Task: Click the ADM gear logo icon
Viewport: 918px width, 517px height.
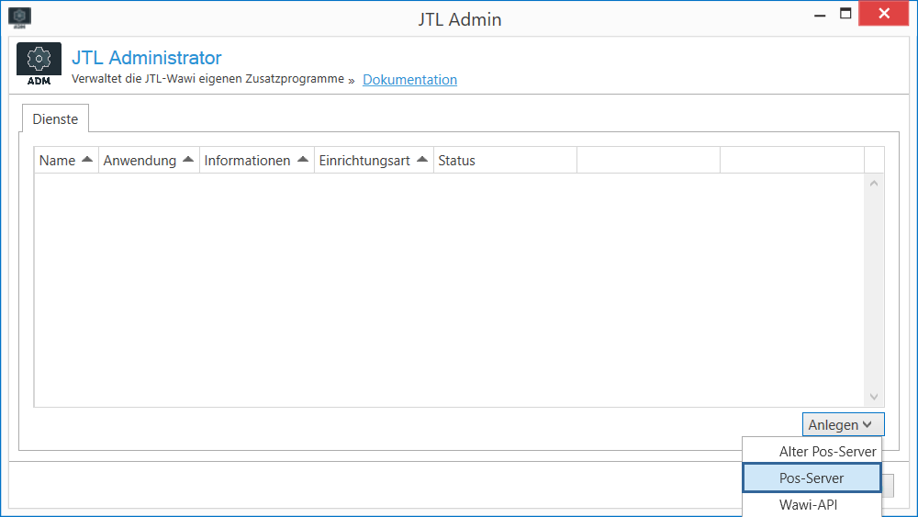Action: (x=39, y=64)
